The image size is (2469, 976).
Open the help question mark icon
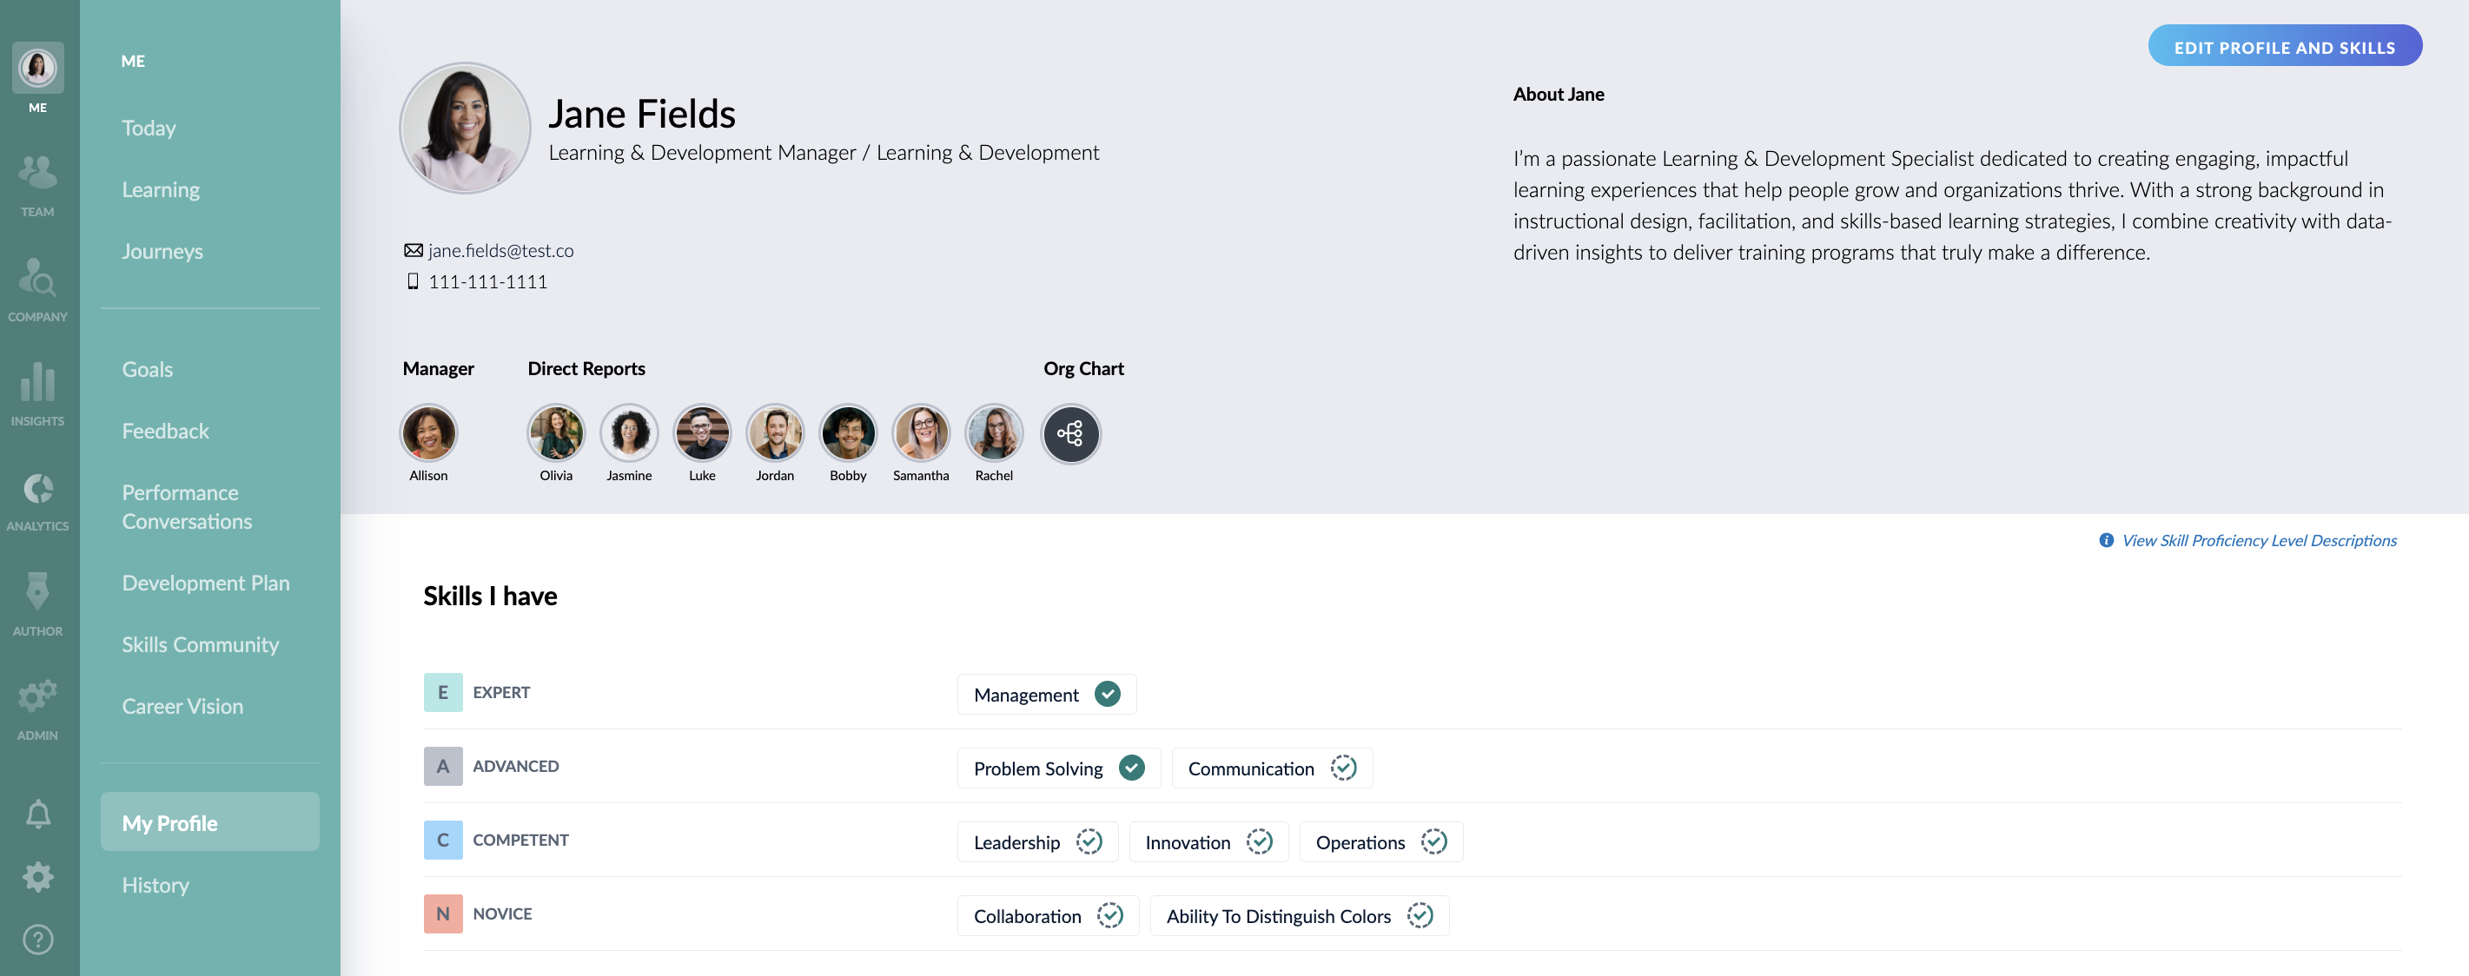[x=37, y=940]
